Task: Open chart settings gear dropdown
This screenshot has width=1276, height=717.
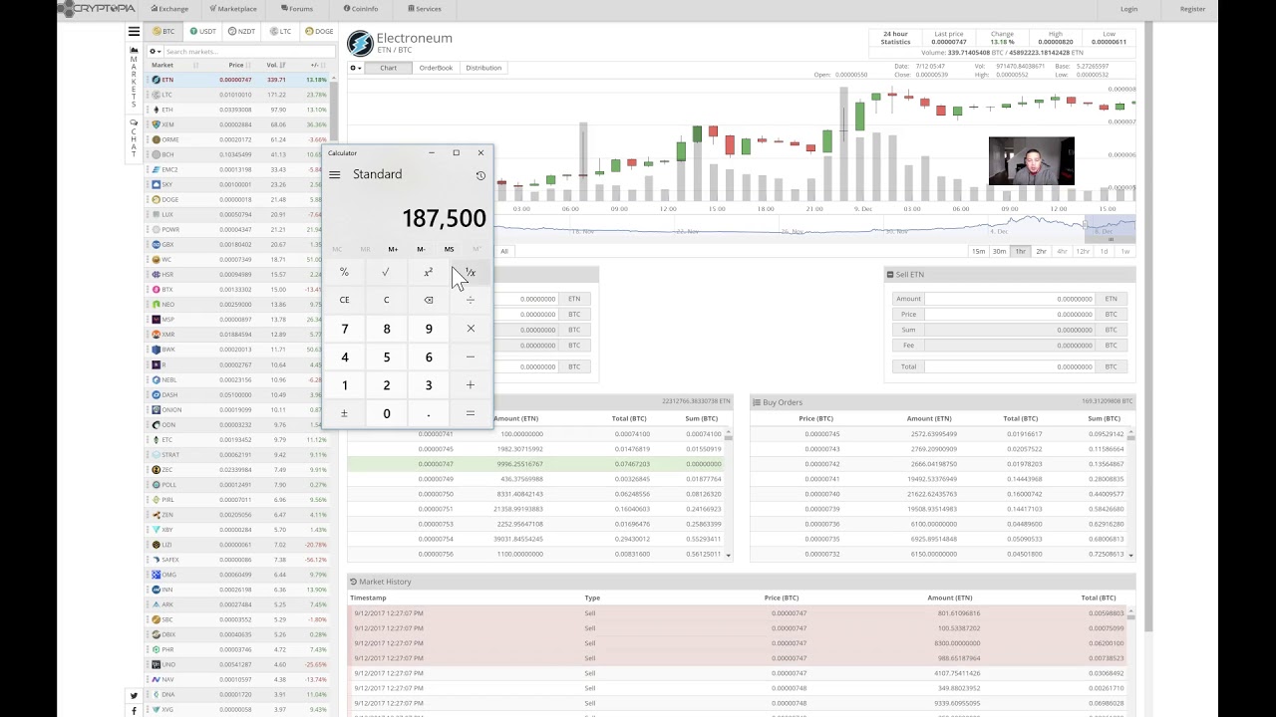Action: pyautogui.click(x=356, y=68)
